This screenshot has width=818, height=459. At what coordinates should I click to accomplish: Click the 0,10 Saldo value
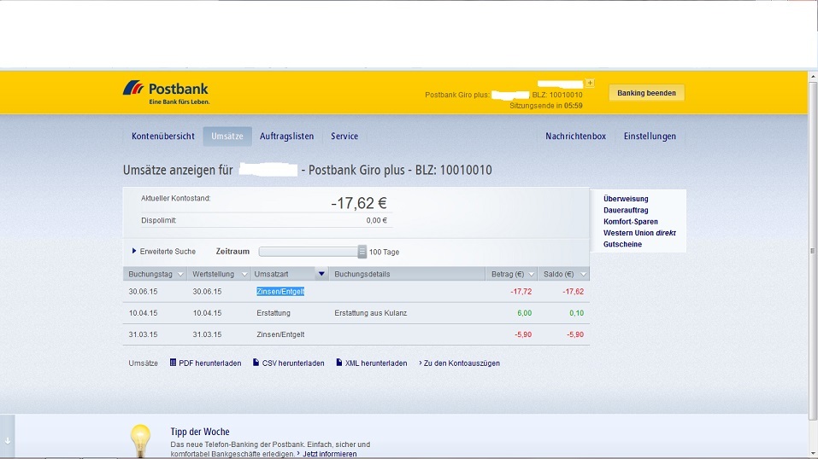coord(576,313)
